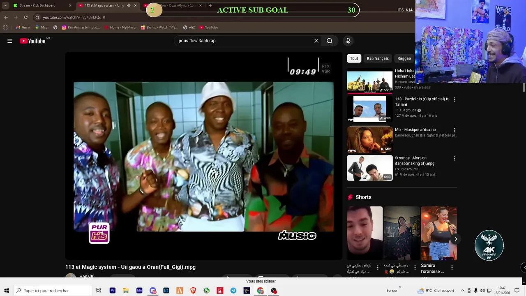This screenshot has width=526, height=296.
Task: Open 'Réinitialiser le mot d...' Instagram bookmark
Action: pyautogui.click(x=81, y=28)
